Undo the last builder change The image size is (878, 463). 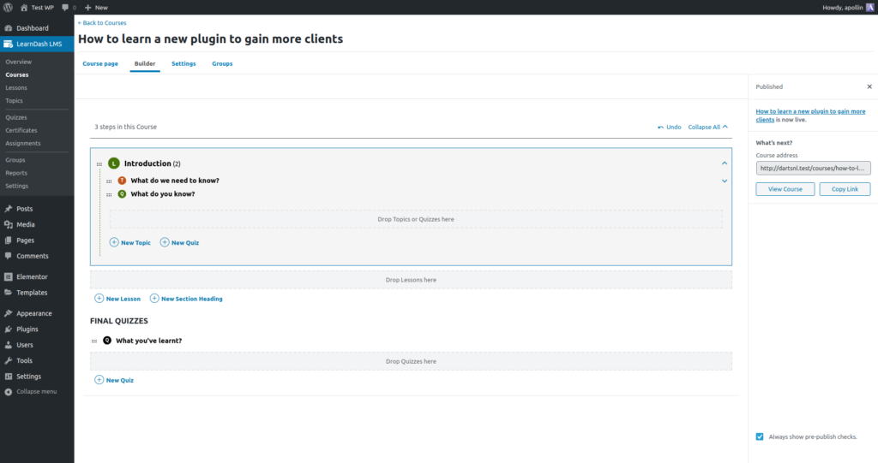pyautogui.click(x=669, y=127)
